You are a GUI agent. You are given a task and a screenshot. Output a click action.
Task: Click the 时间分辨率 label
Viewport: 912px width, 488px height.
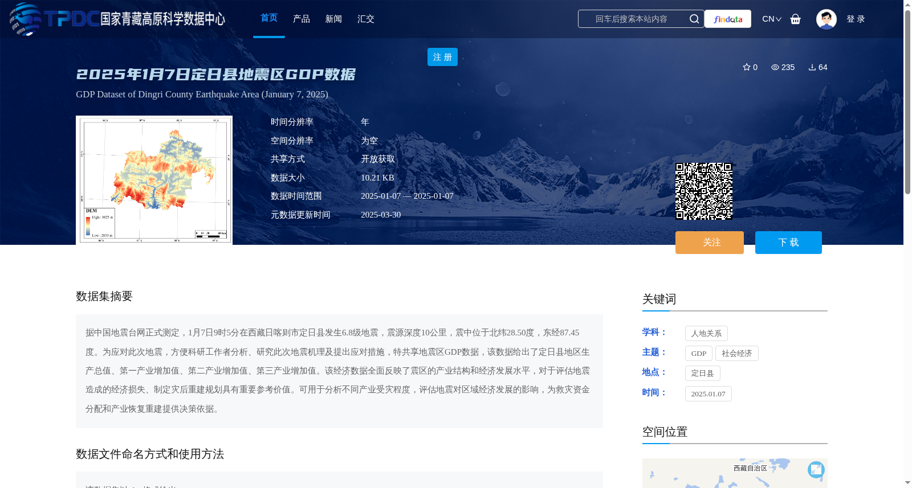[292, 122]
